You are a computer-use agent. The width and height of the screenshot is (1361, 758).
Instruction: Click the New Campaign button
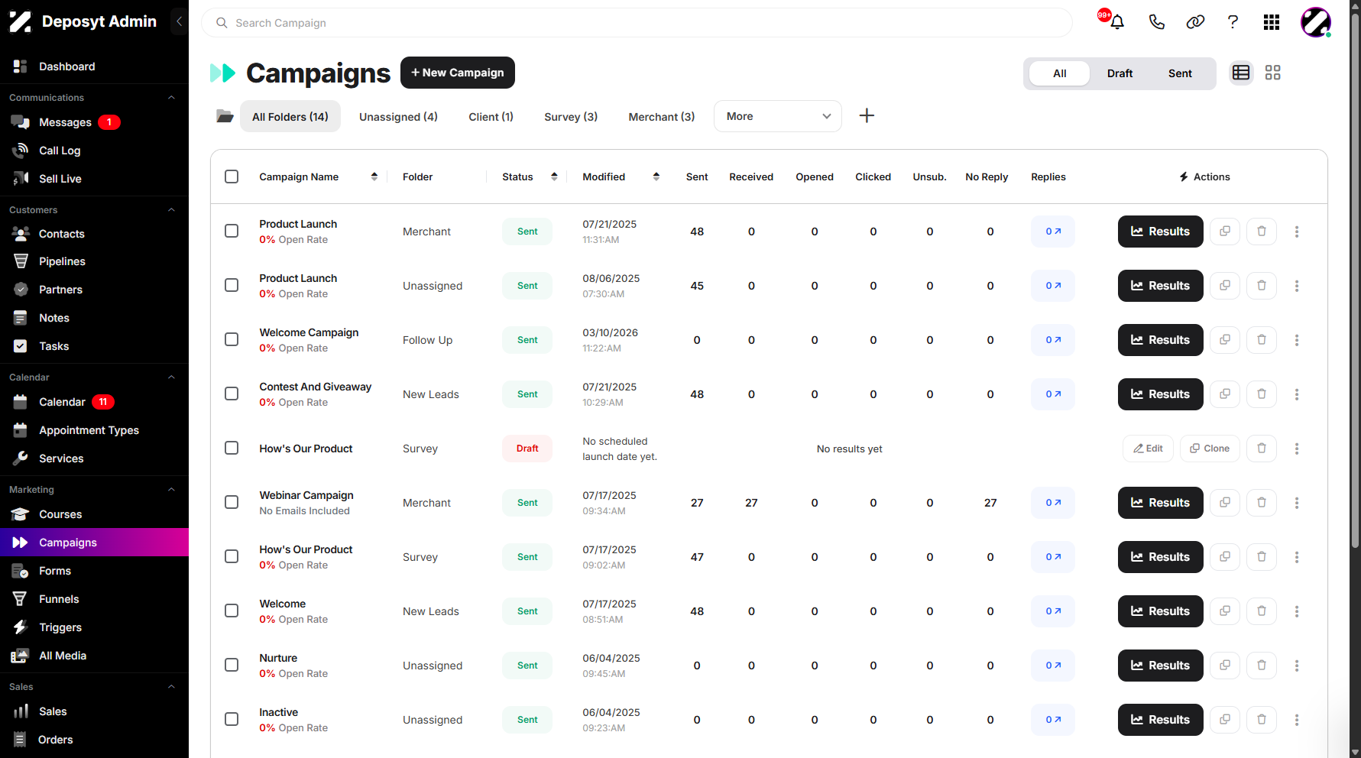(458, 73)
